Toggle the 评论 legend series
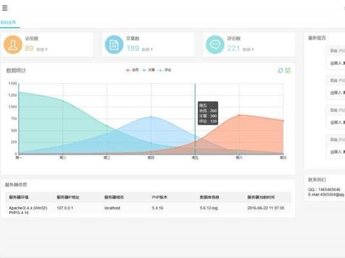This screenshot has height=258, width=345. pos(164,70)
